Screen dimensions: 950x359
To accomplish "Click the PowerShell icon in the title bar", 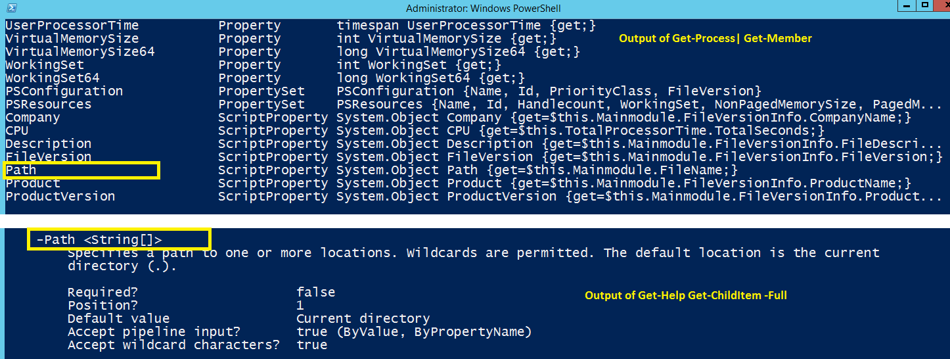I will [10, 8].
